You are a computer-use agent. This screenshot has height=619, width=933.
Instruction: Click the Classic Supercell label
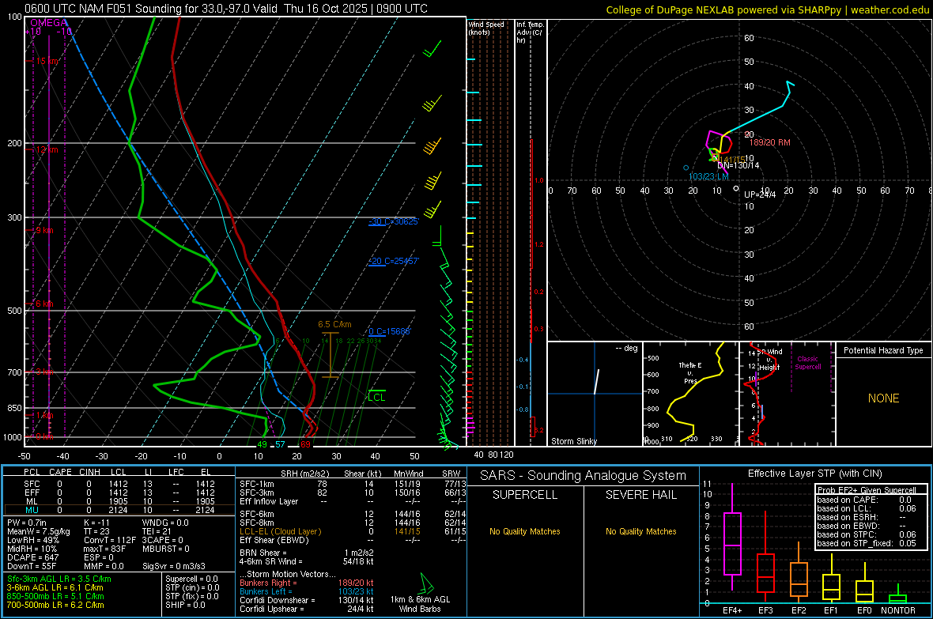[808, 363]
